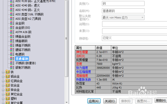Click the 屈服强度 value 220594000
Viewport: 167px width, 104px height.
103,76
